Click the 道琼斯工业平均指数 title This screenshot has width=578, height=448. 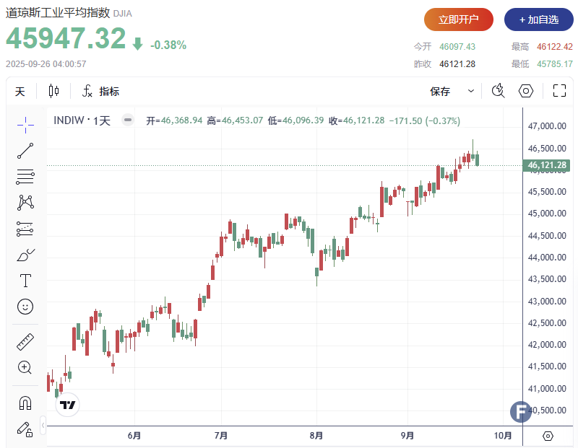(x=58, y=13)
